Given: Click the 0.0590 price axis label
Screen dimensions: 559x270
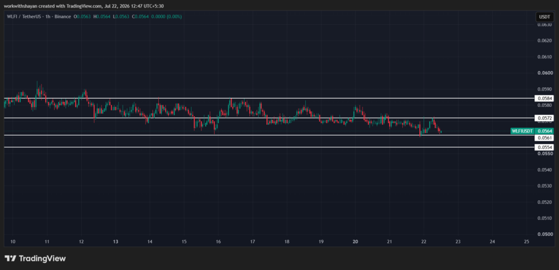Looking at the screenshot, I should [x=544, y=89].
